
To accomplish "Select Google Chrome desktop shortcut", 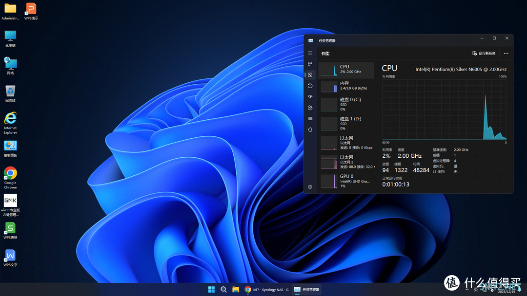I will [x=10, y=178].
